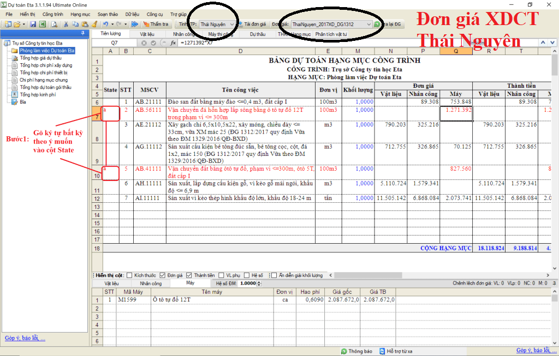Uncheck the Đơn giá display checkbox
559x356 pixels.
[163, 275]
